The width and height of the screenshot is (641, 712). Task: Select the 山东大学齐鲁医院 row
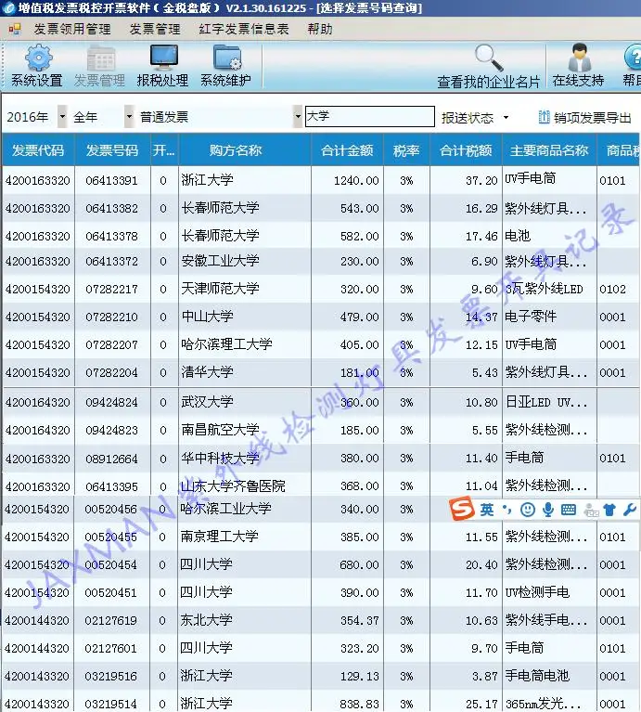pos(320,485)
